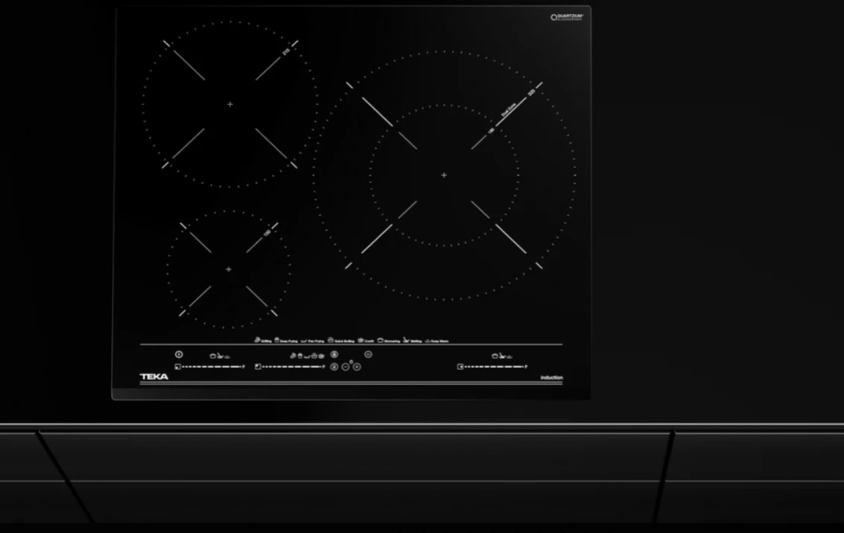Tap the Confit function icon

361,340
